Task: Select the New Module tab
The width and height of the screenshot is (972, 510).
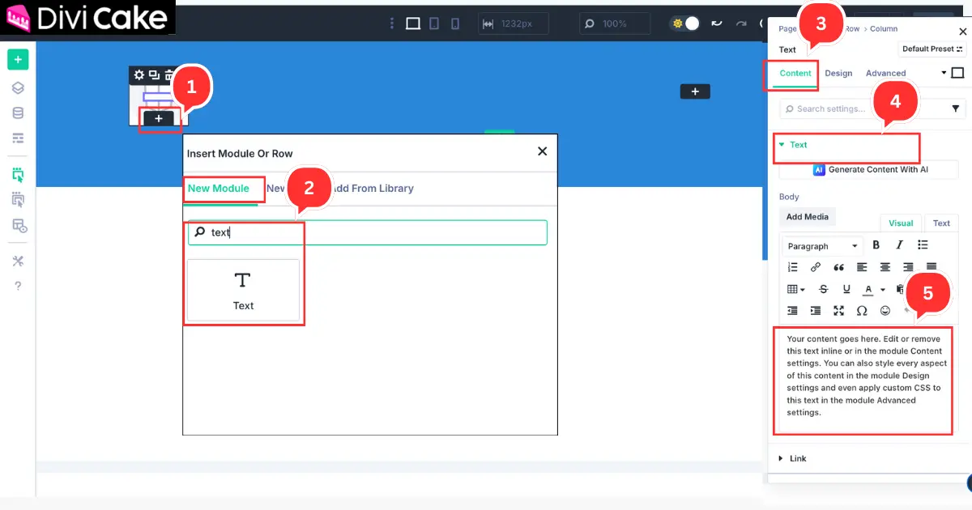Action: pos(219,188)
